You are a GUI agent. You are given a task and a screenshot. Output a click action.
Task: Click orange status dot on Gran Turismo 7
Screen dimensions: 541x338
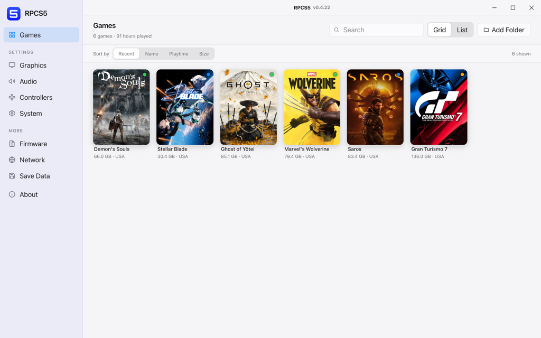pyautogui.click(x=462, y=74)
